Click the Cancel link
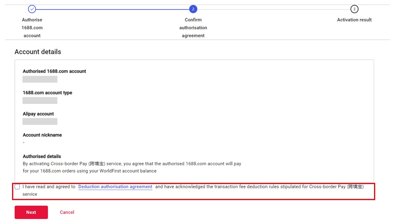This screenshot has height=222, width=395. 67,212
